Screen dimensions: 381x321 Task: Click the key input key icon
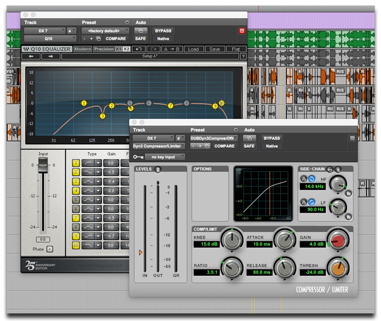coord(138,157)
